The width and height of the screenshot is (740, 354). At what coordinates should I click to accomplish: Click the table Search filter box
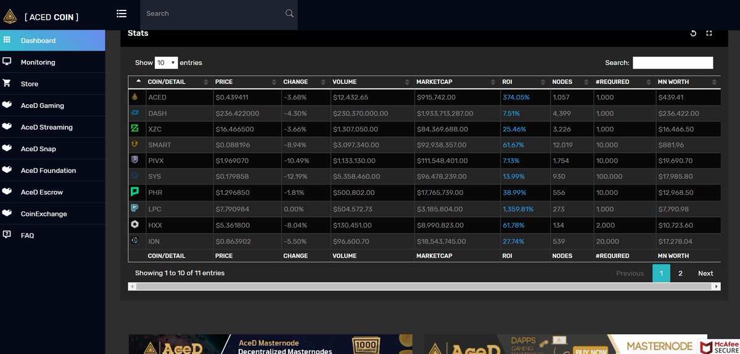click(x=673, y=62)
